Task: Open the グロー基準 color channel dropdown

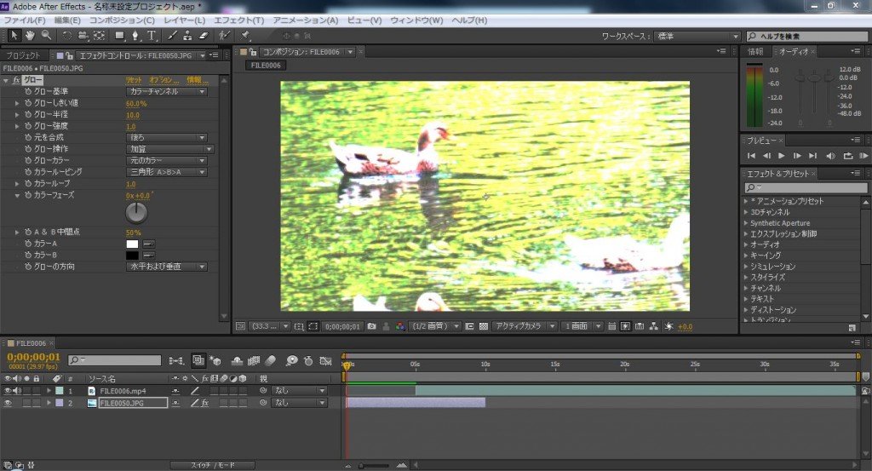Action: (167, 92)
